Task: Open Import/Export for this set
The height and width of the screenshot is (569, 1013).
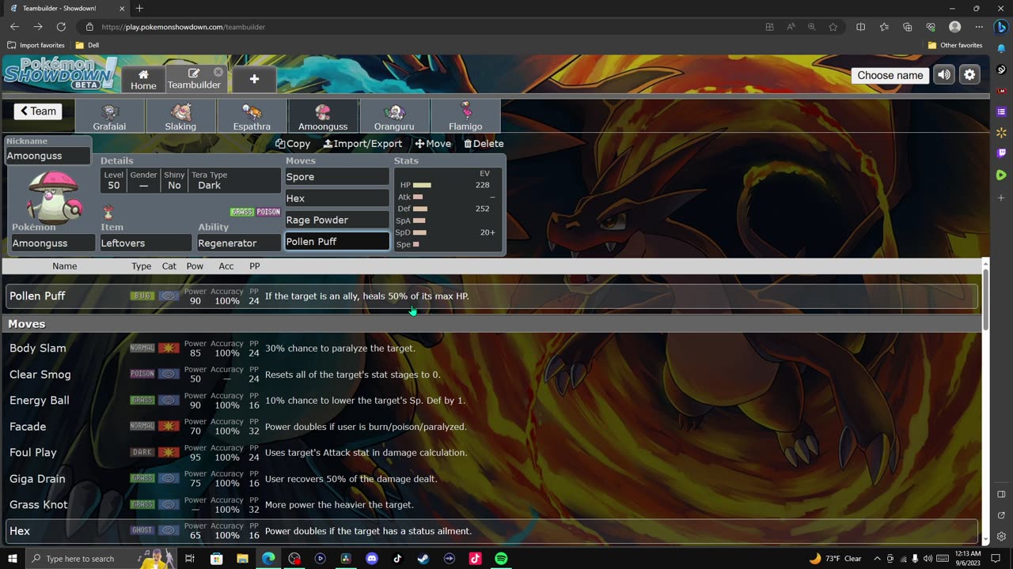Action: click(362, 144)
